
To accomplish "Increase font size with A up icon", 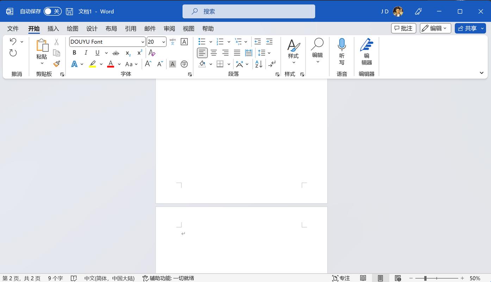I will [x=148, y=64].
